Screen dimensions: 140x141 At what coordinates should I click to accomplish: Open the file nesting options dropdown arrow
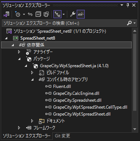(x=64, y=14)
